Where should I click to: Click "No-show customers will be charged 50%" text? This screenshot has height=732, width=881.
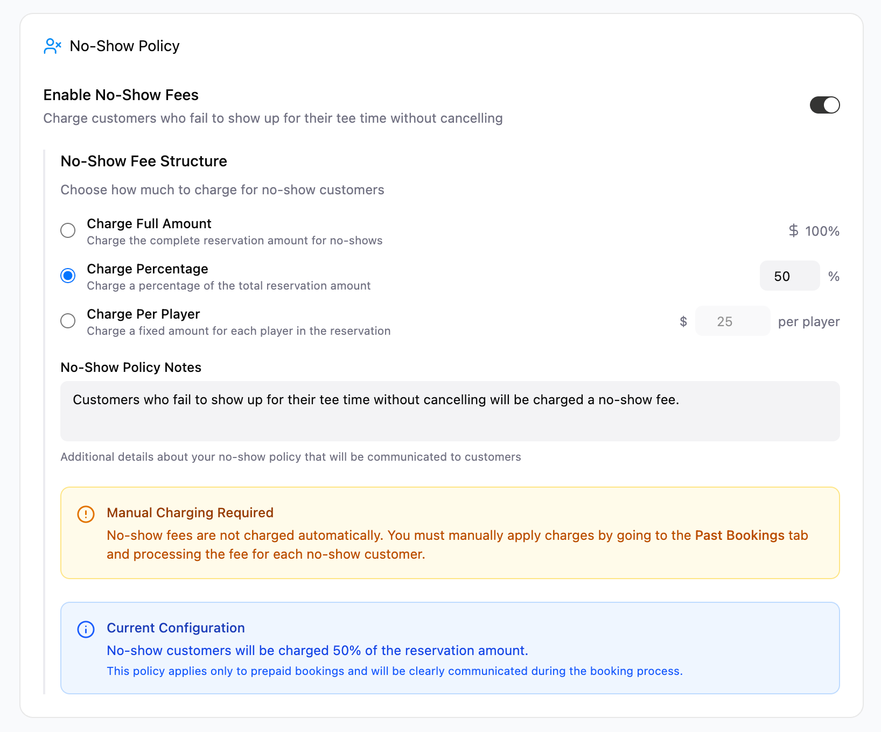(317, 650)
